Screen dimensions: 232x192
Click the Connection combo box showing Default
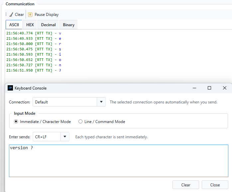69,102
